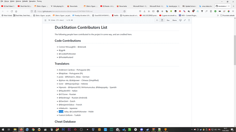The image size is (236, 132).
Task: Open the Firefox Downloads panel
Action: point(144,11)
